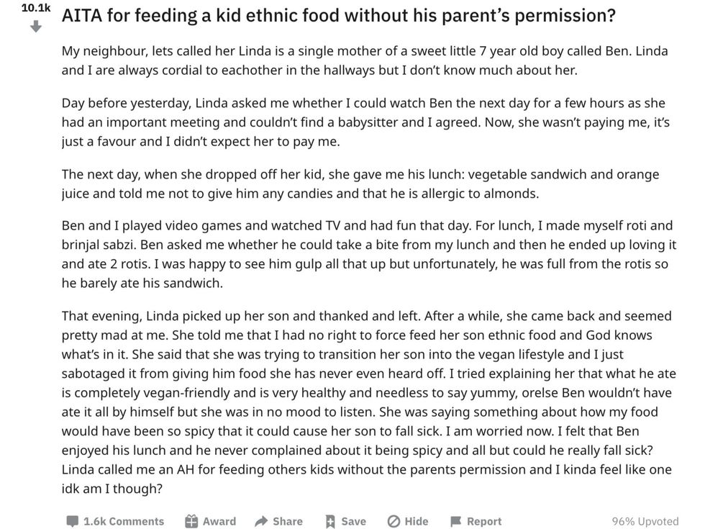Open the '1.6k Comments' text label

(x=124, y=521)
